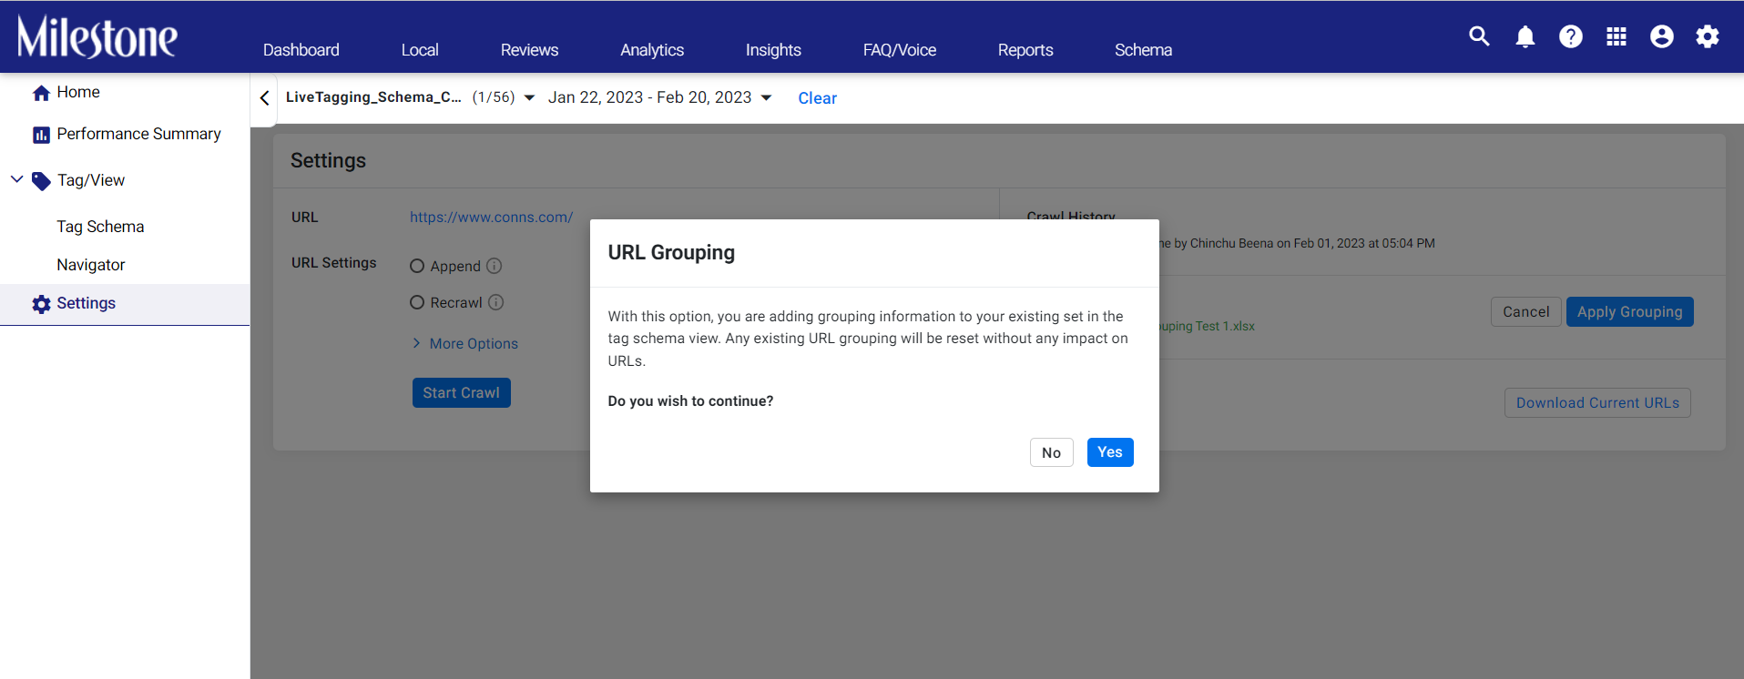This screenshot has width=1744, height=679.
Task: Go to Home in sidebar
Action: click(x=78, y=92)
